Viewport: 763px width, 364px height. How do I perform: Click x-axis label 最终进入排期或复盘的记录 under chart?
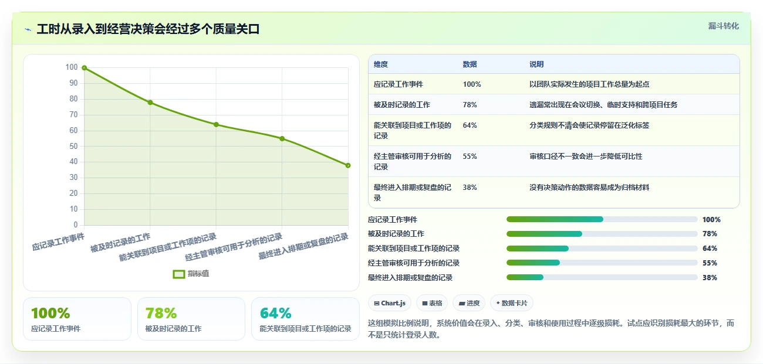click(x=303, y=247)
